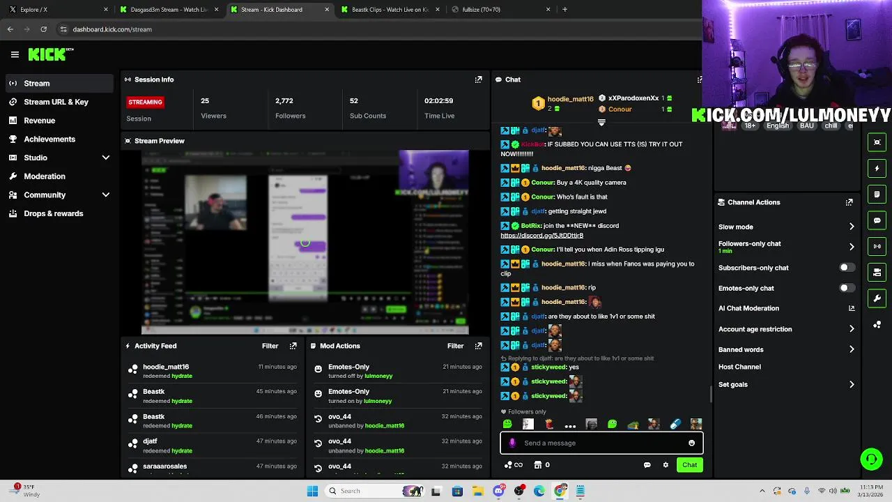Open the shop icon showing 0
The width and height of the screenshot is (892, 502).
(541, 465)
